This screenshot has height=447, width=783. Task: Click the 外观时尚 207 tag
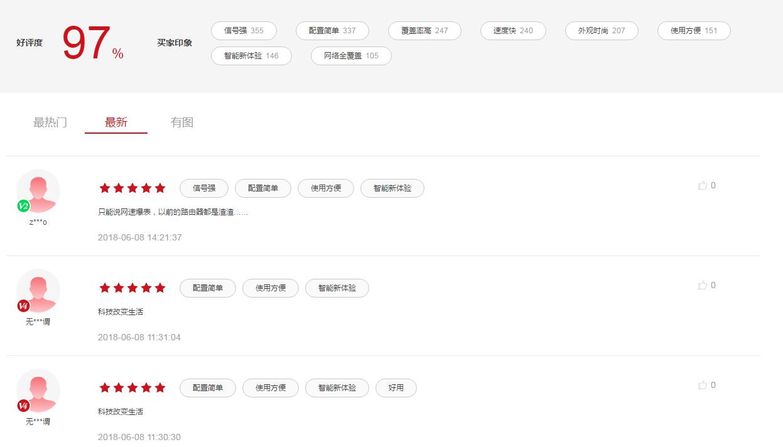tap(602, 31)
